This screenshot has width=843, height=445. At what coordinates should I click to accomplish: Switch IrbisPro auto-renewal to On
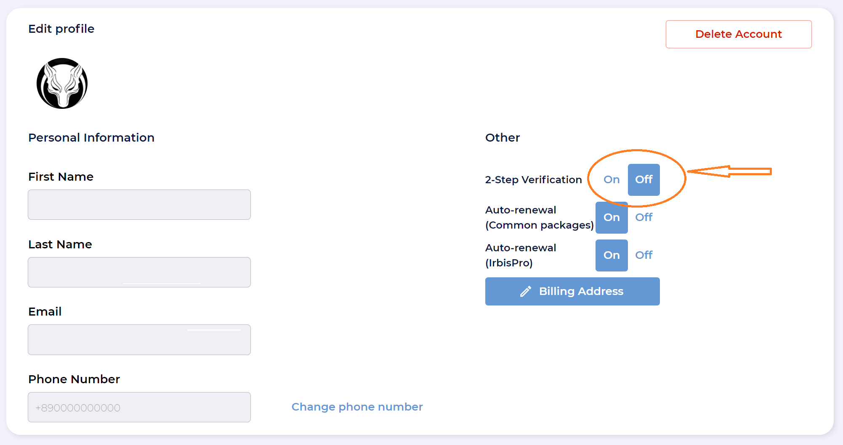[x=612, y=255]
